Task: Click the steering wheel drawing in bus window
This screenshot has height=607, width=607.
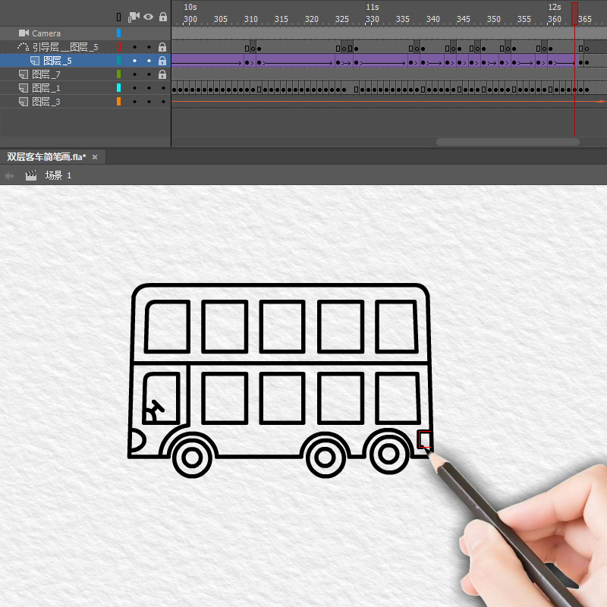Action: point(155,411)
